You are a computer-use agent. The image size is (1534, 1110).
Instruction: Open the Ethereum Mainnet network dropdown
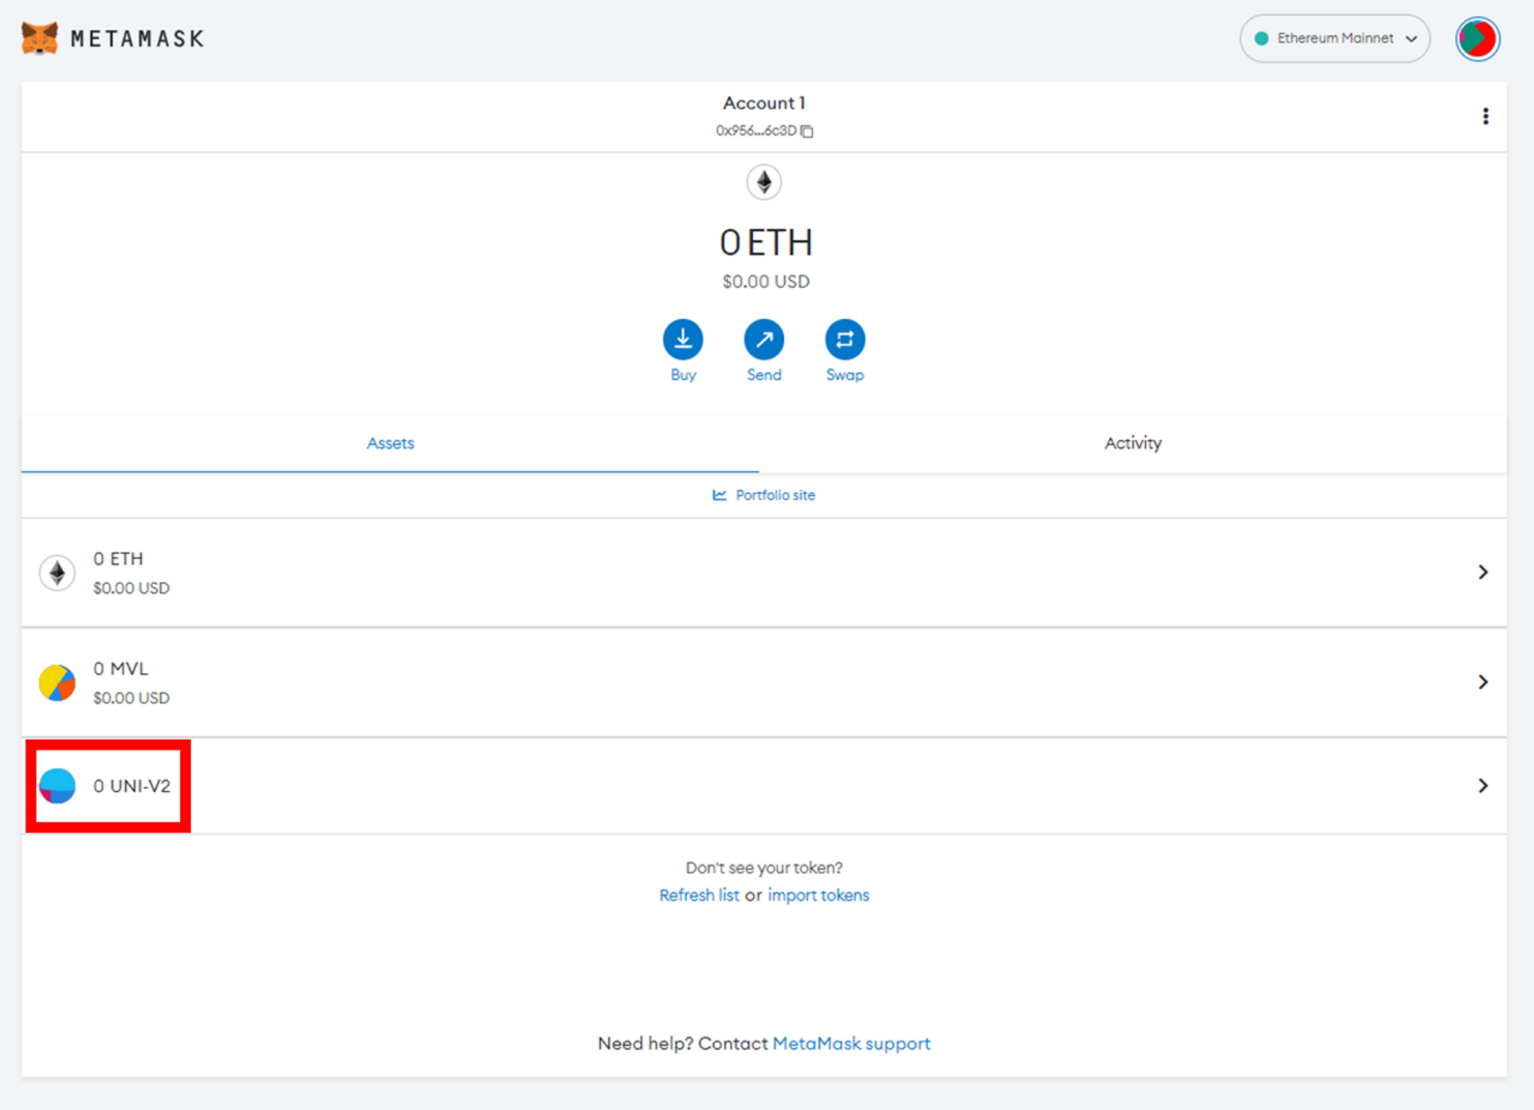click(x=1335, y=38)
